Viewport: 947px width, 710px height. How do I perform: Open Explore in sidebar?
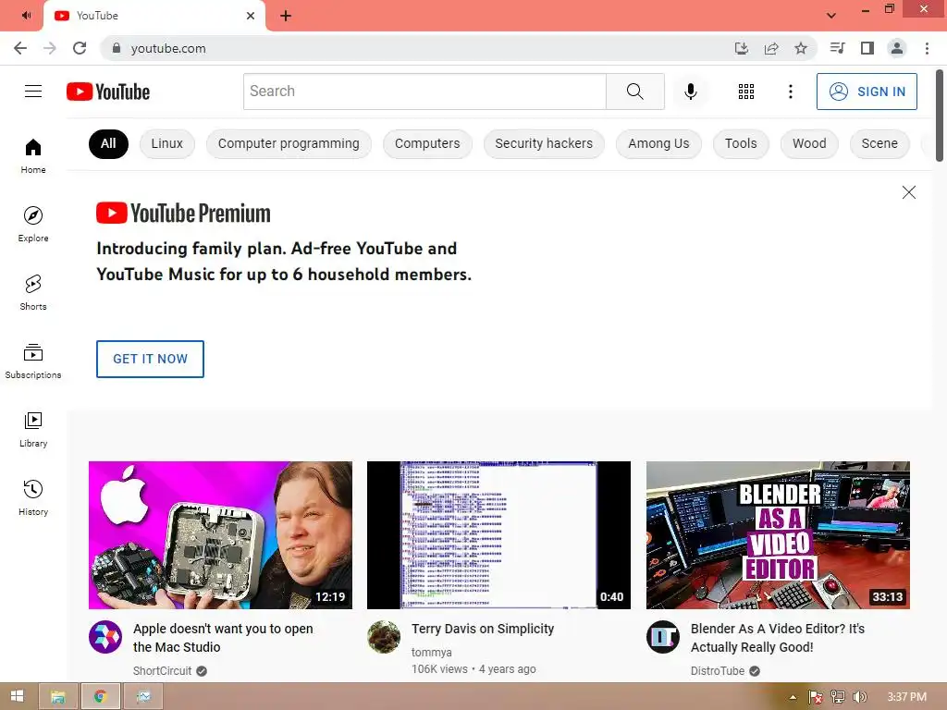pos(33,224)
